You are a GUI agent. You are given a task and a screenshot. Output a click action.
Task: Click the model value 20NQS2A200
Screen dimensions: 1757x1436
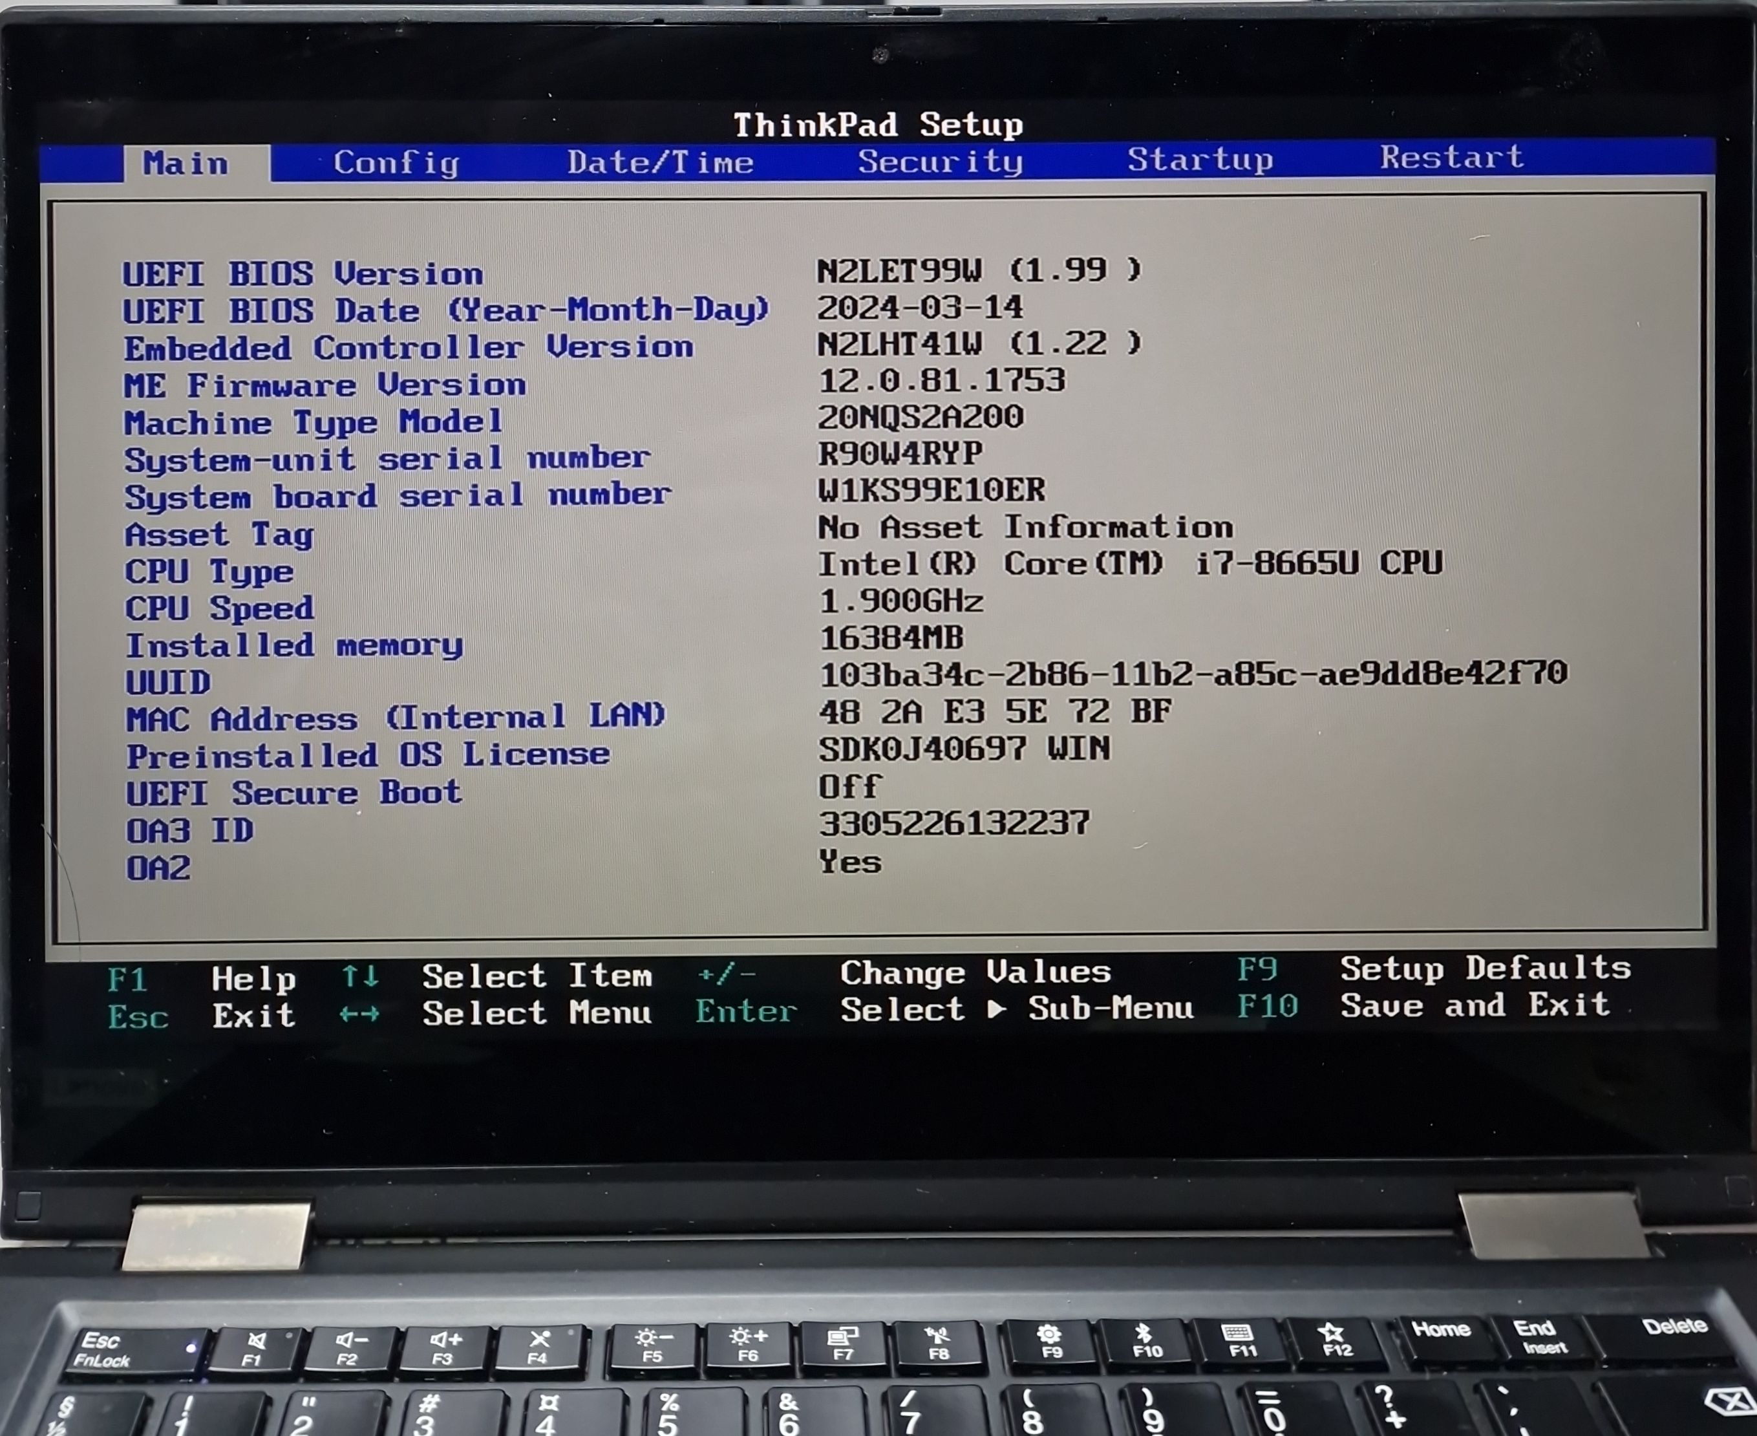tap(921, 417)
